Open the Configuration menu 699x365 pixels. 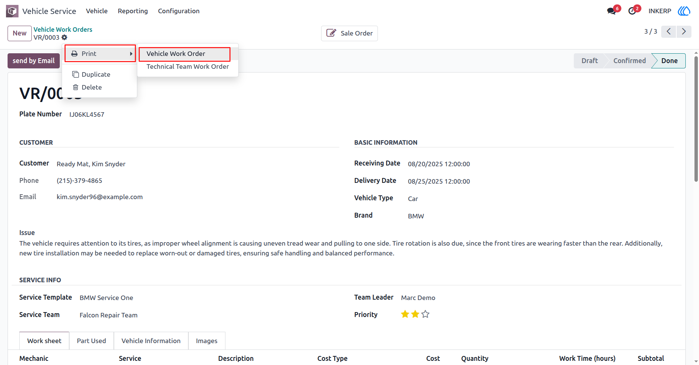(179, 11)
